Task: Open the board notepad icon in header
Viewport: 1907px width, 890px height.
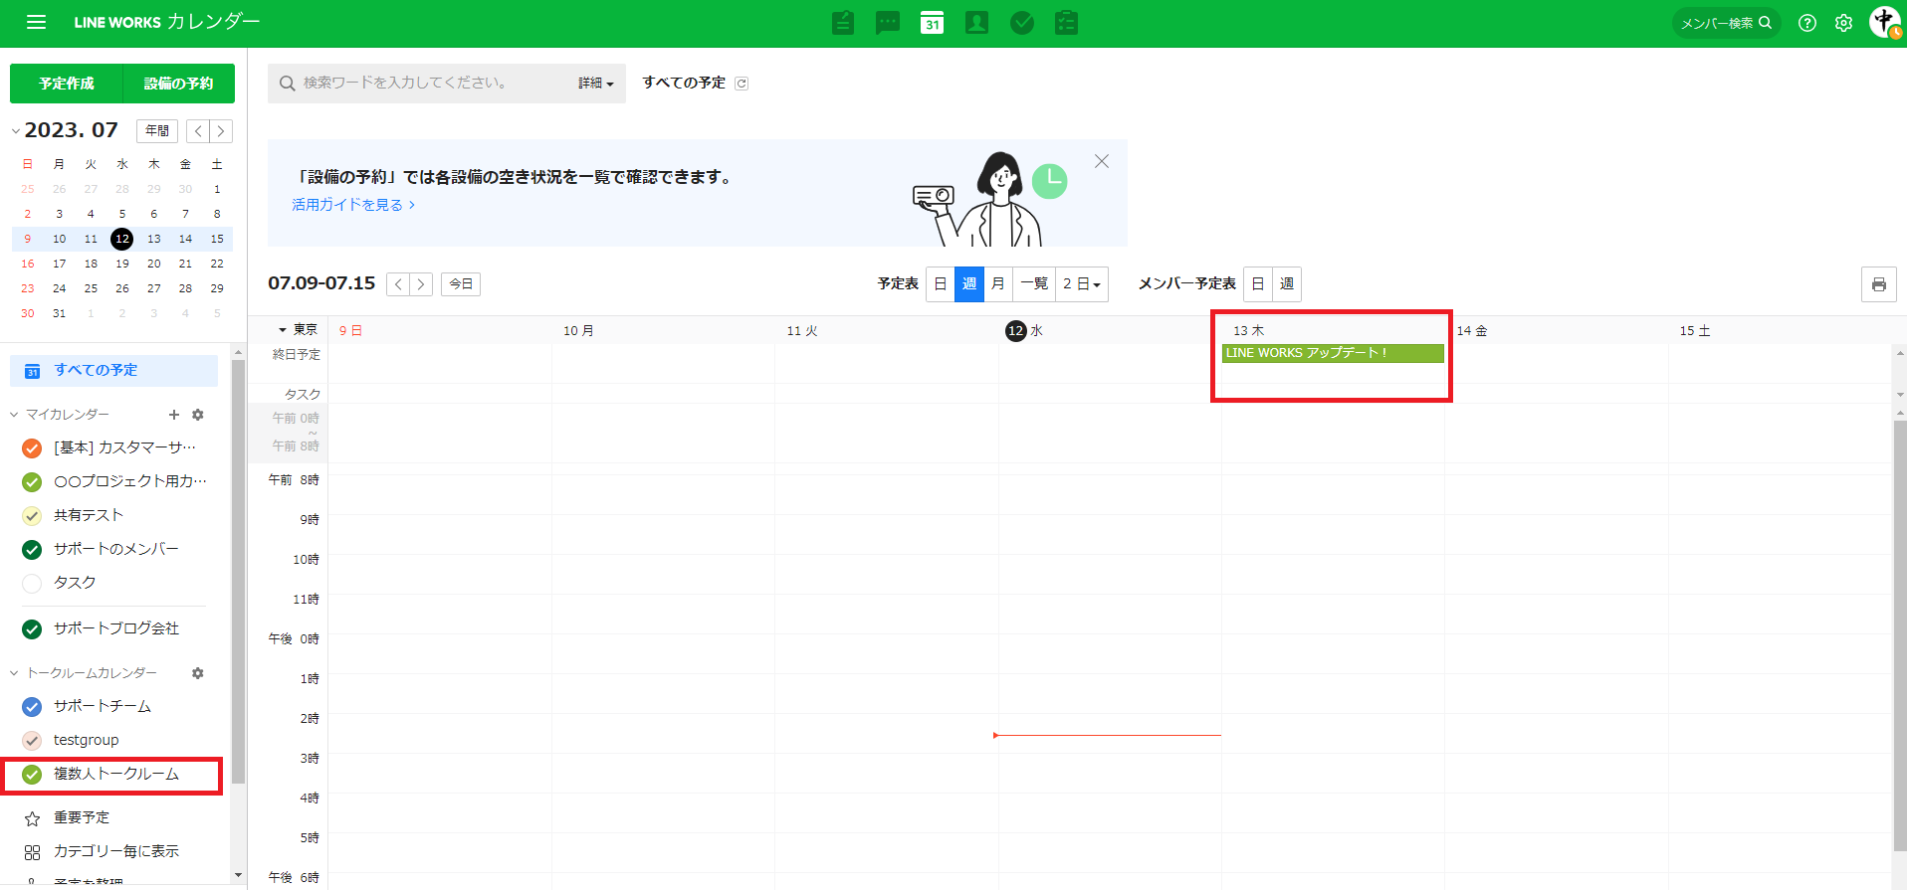Action: pos(843,23)
